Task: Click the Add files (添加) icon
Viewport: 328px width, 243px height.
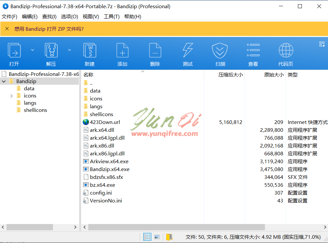Action: [122, 50]
